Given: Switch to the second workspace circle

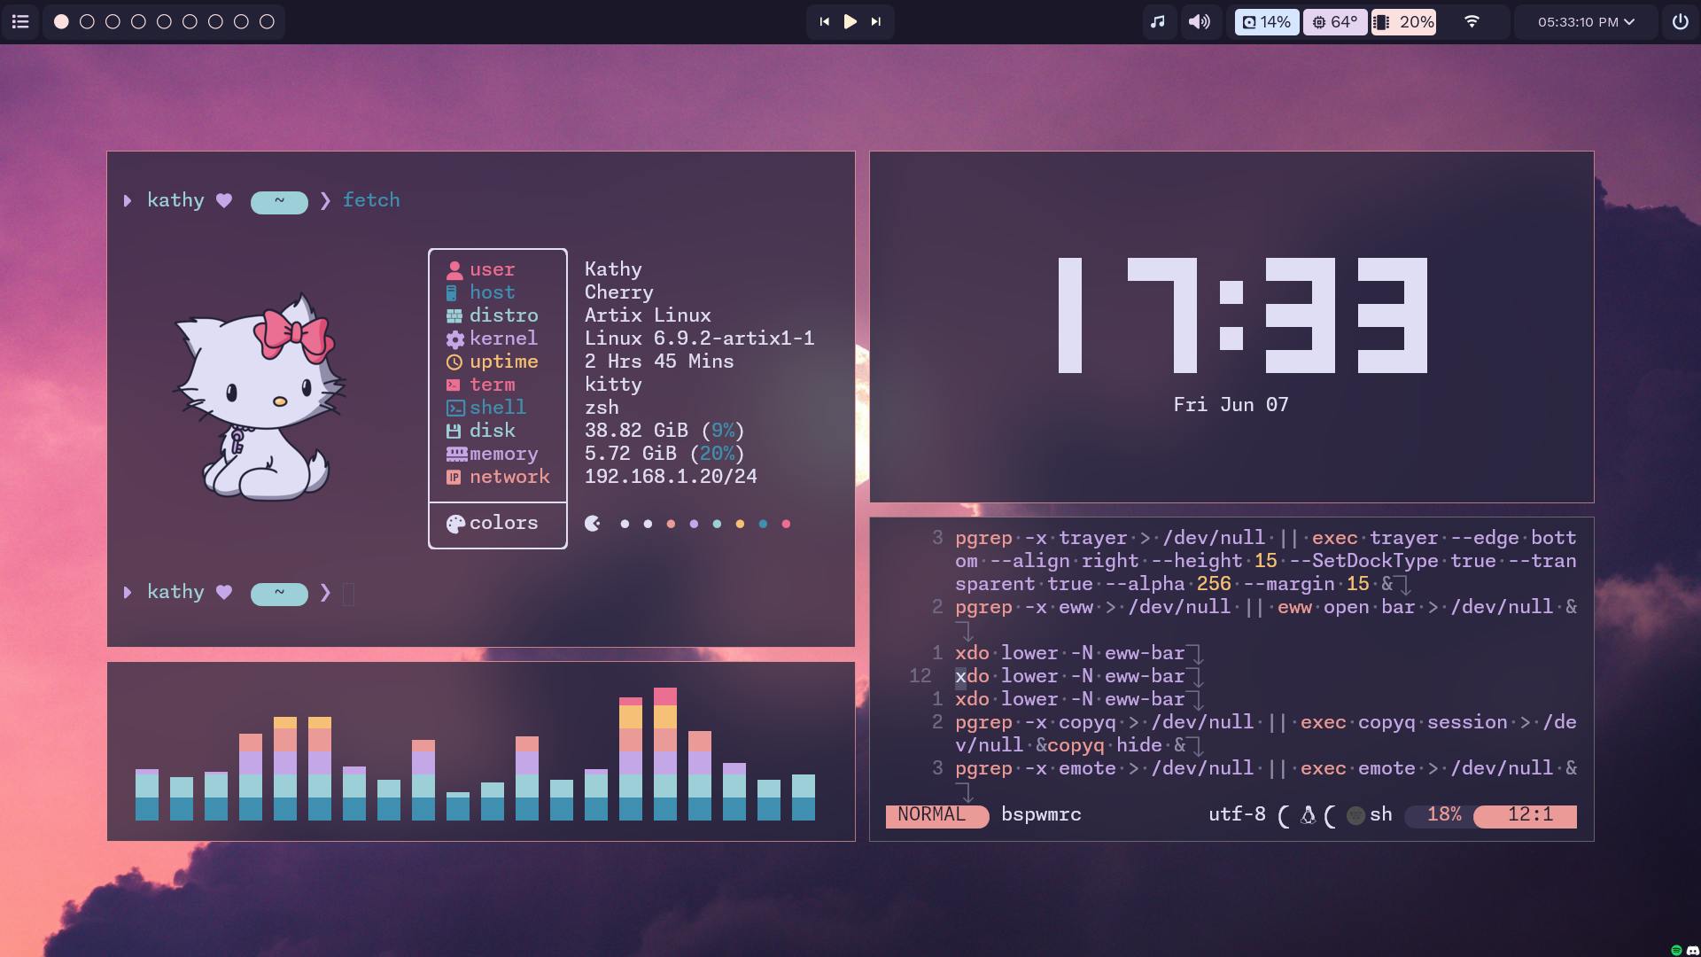Looking at the screenshot, I should pos(87,21).
